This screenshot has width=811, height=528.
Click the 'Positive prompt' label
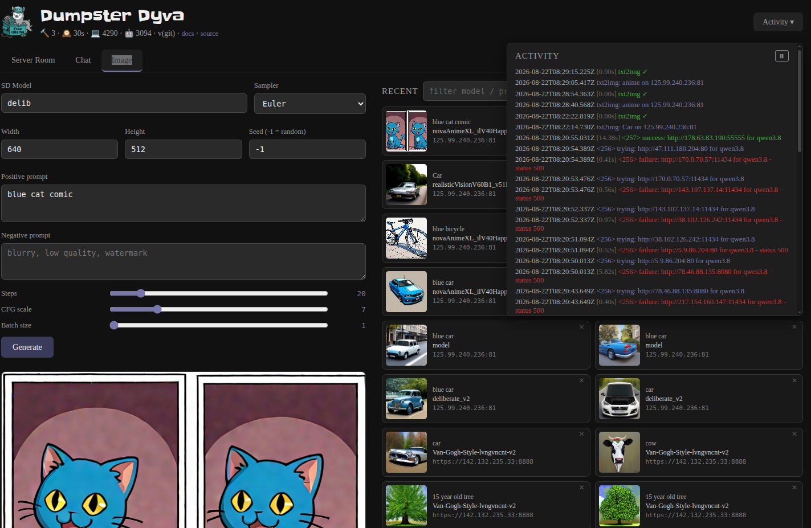pyautogui.click(x=25, y=177)
